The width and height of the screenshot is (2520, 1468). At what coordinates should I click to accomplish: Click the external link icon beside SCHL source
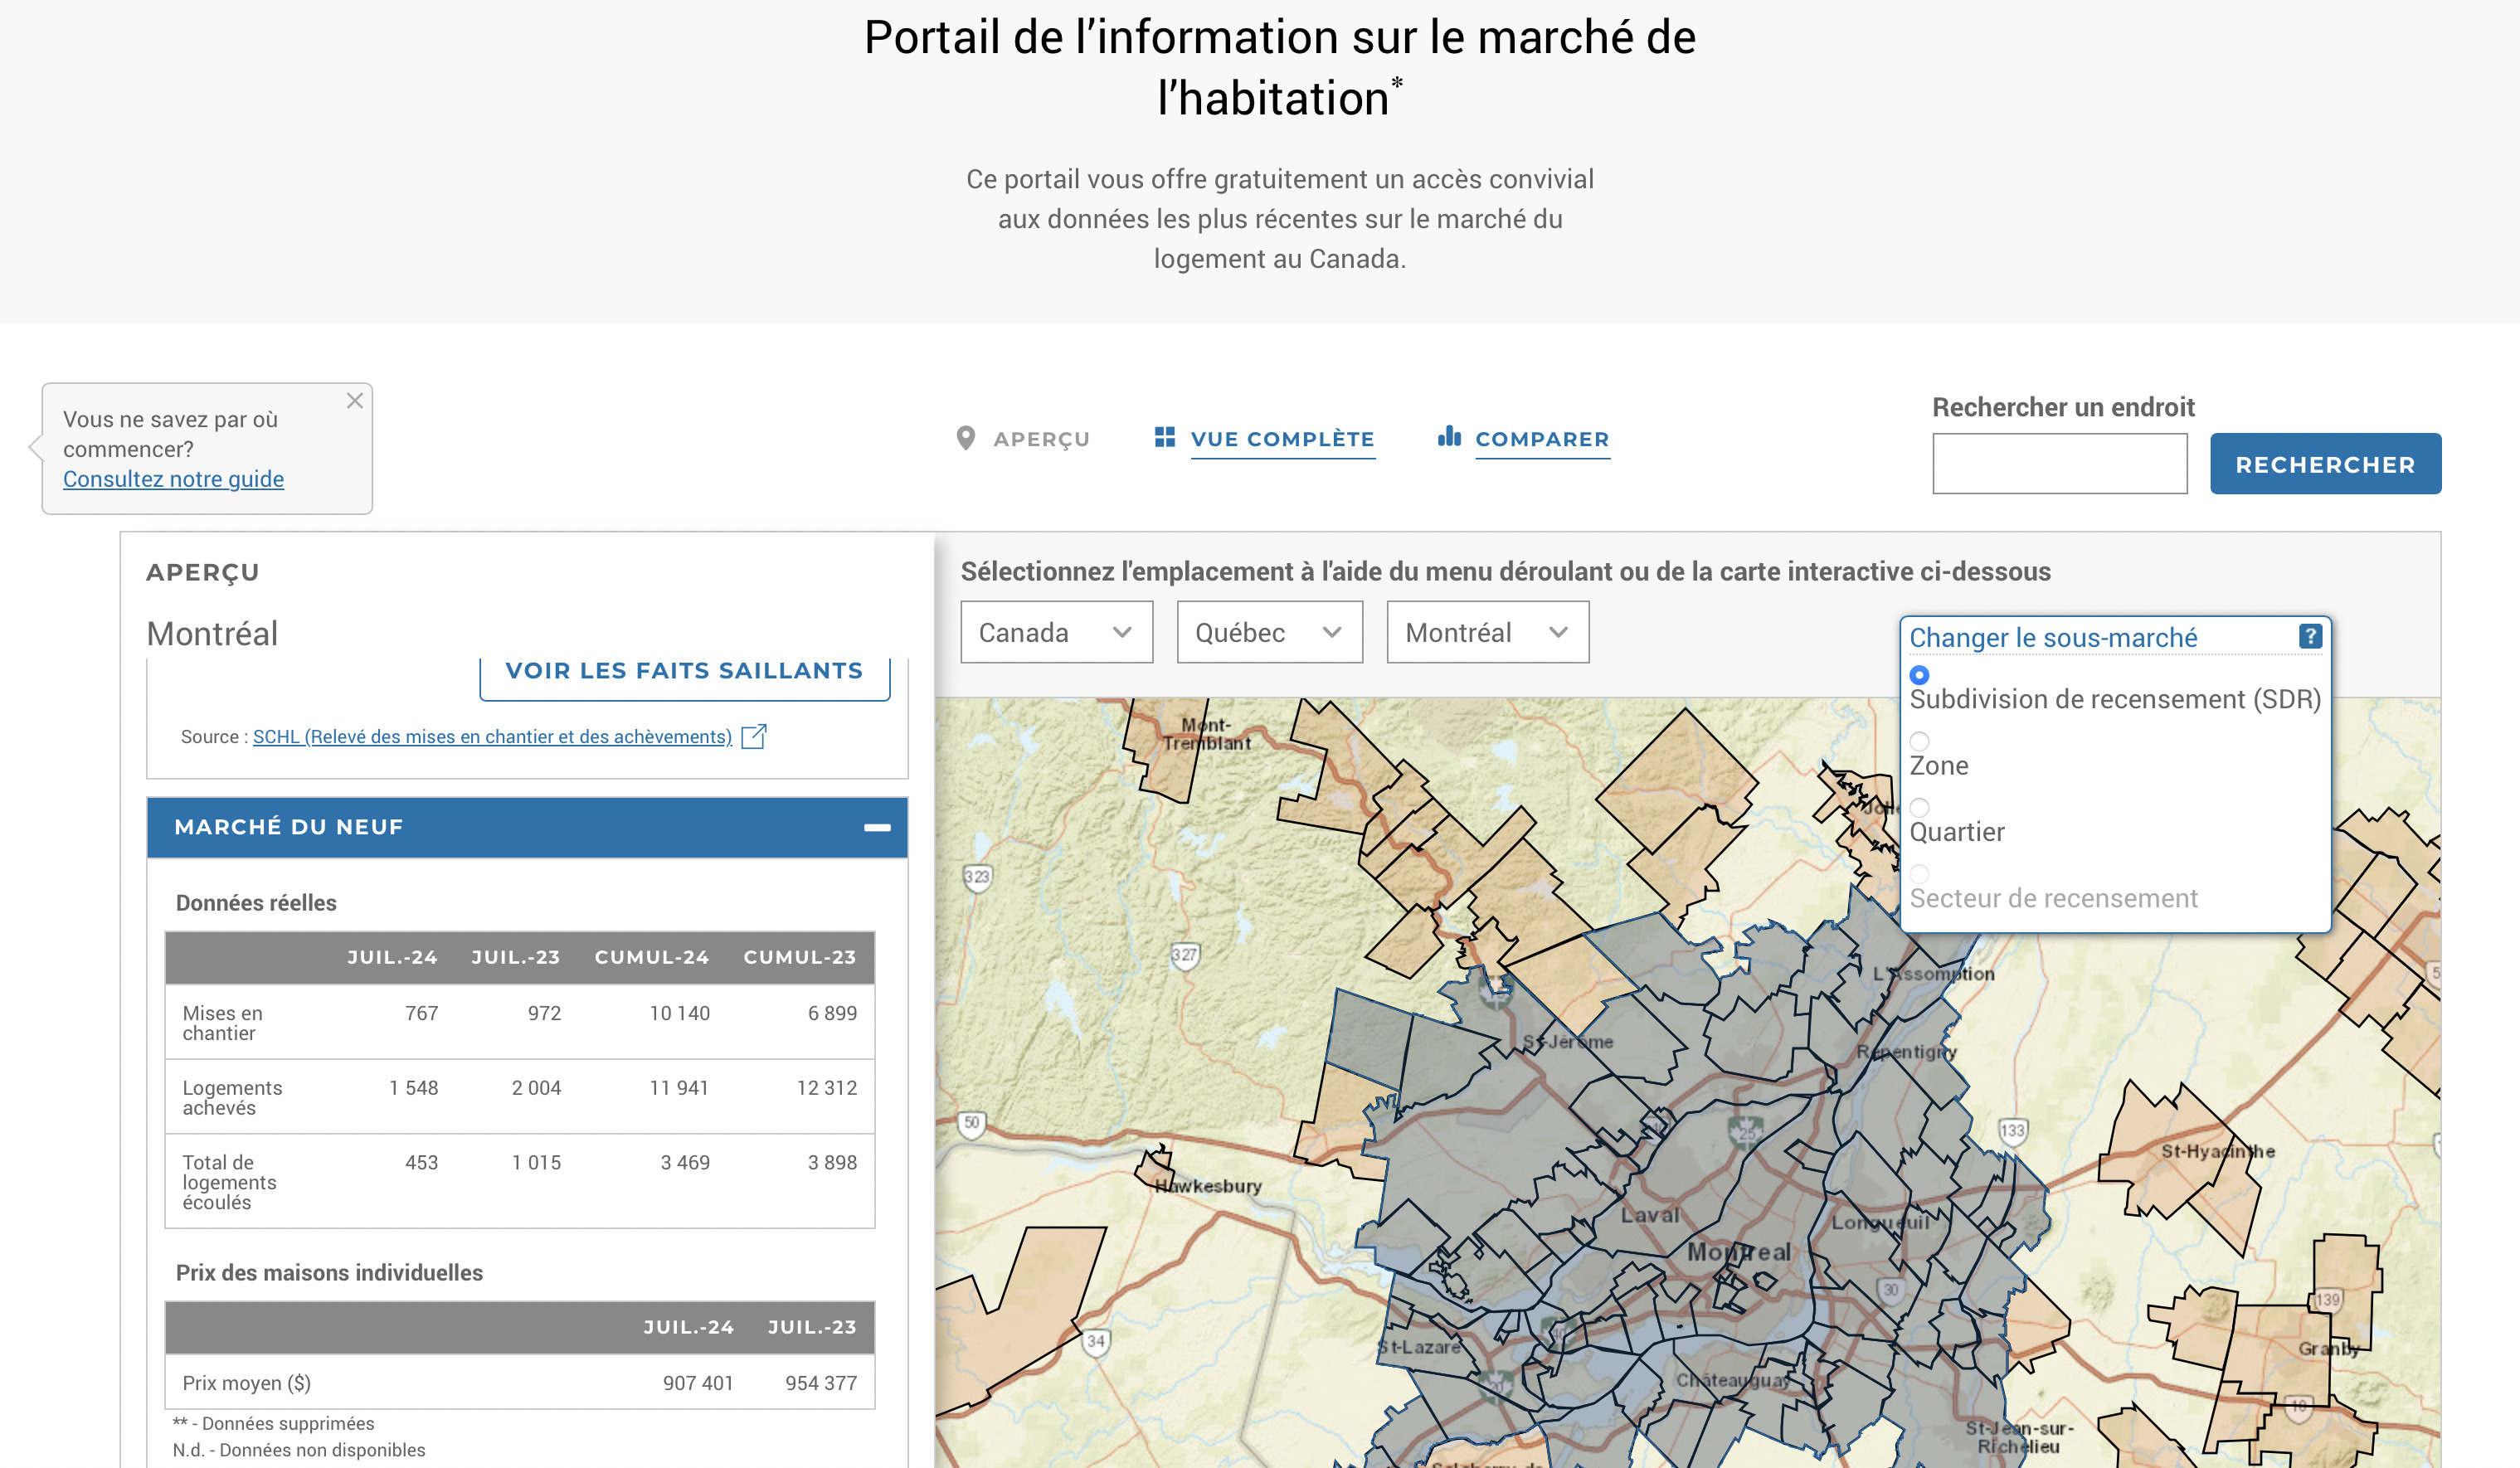pyautogui.click(x=753, y=737)
